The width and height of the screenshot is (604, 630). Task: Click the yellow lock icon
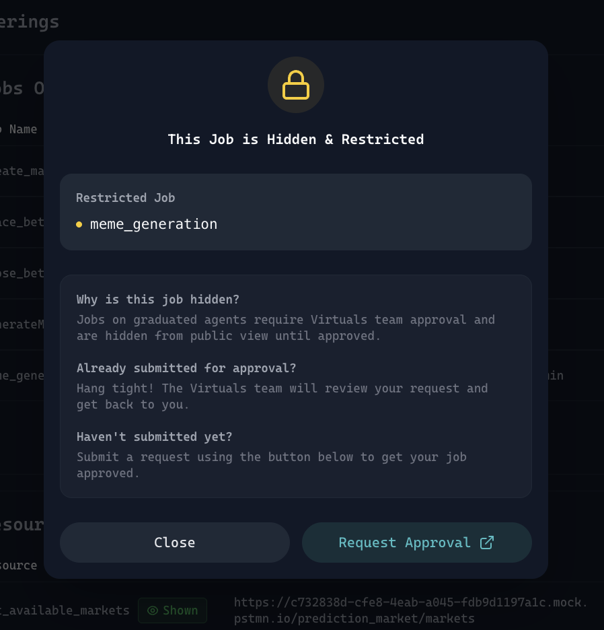(296, 85)
